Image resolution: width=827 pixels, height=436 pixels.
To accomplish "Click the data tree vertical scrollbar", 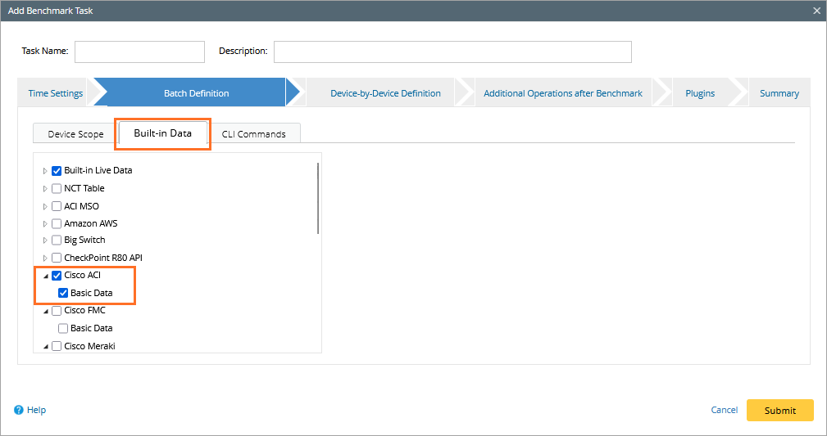I will 318,198.
